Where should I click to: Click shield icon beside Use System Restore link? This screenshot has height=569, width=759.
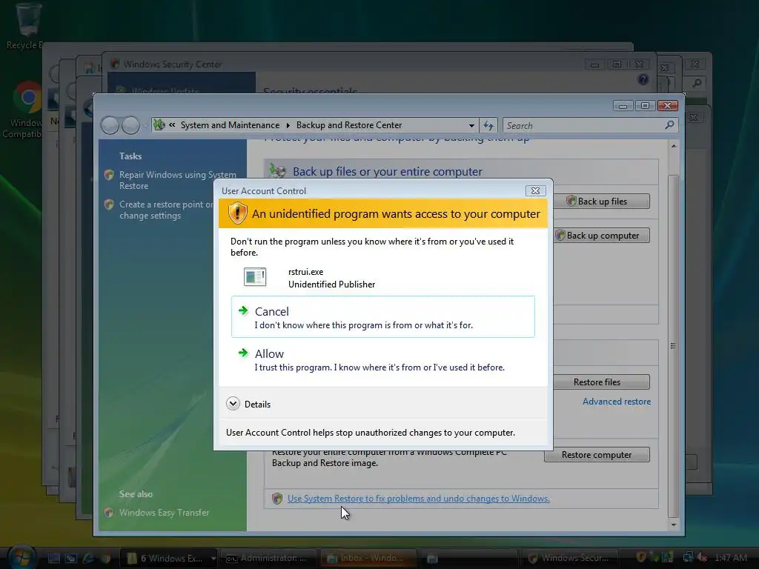[x=277, y=499]
